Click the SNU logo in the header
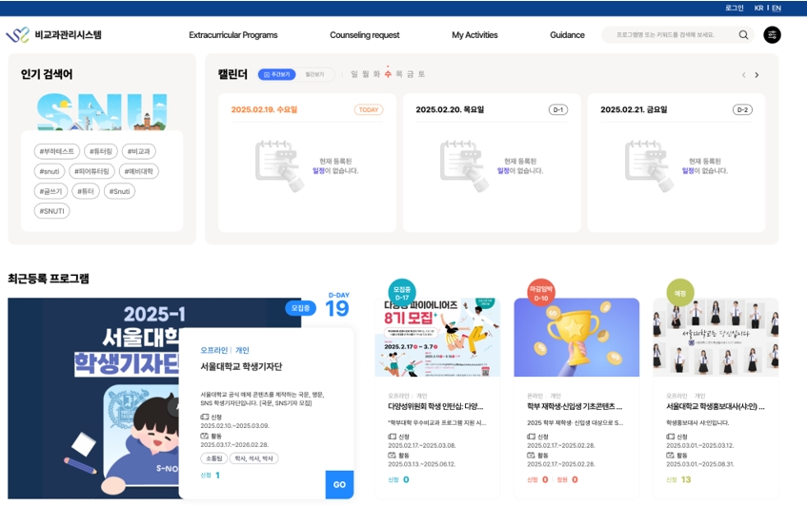Image resolution: width=807 pixels, height=505 pixels. [17, 35]
